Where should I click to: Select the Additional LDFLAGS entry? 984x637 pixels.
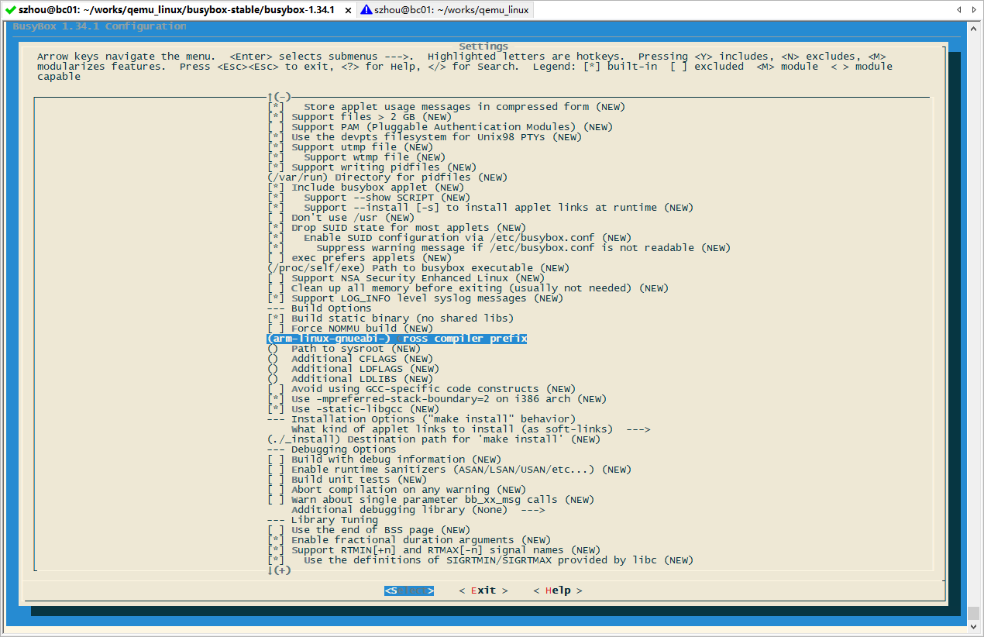point(353,369)
